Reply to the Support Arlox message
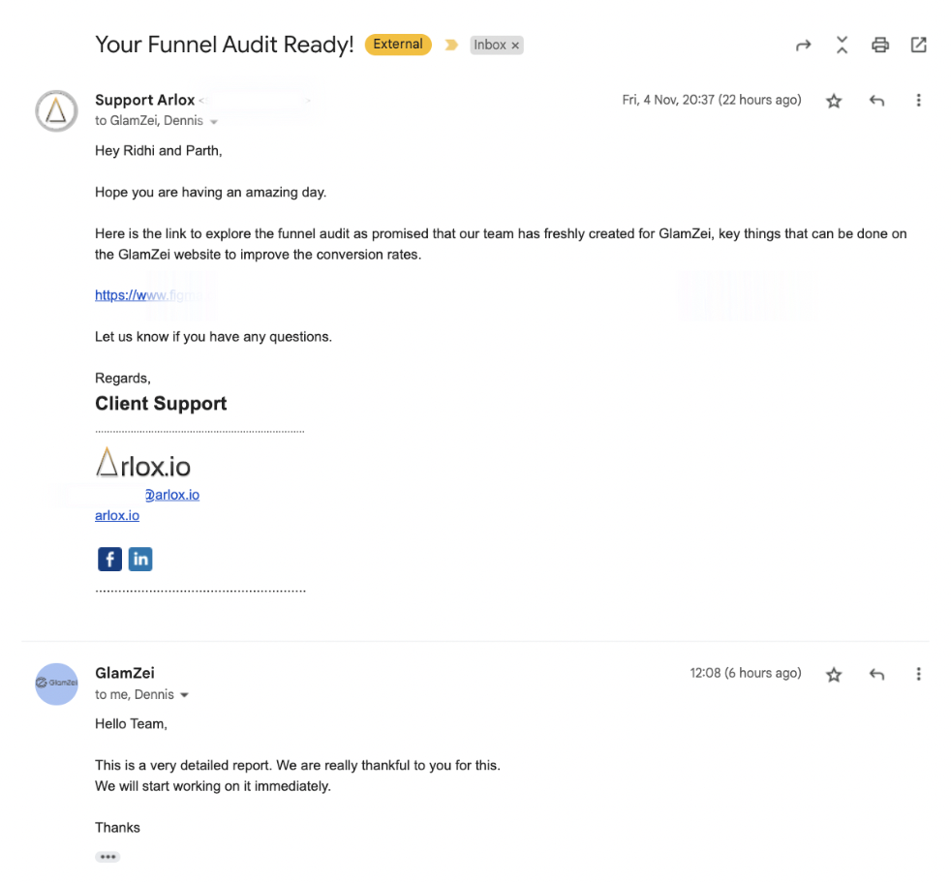This screenshot has width=951, height=883. (x=876, y=101)
